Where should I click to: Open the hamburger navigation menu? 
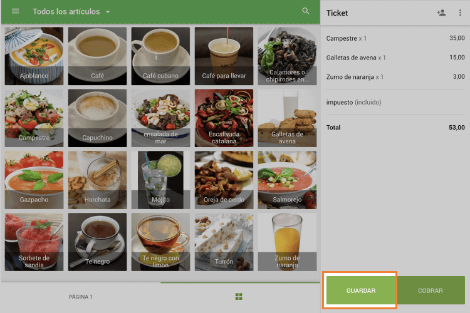[x=15, y=11]
